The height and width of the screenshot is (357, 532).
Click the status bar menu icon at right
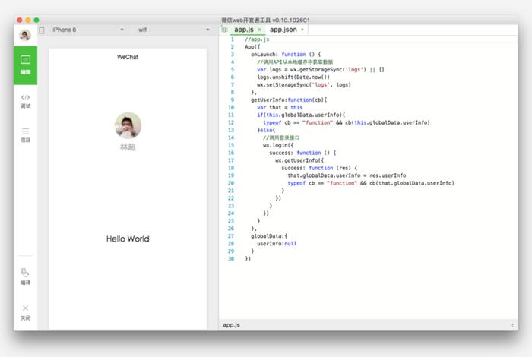click(x=512, y=325)
